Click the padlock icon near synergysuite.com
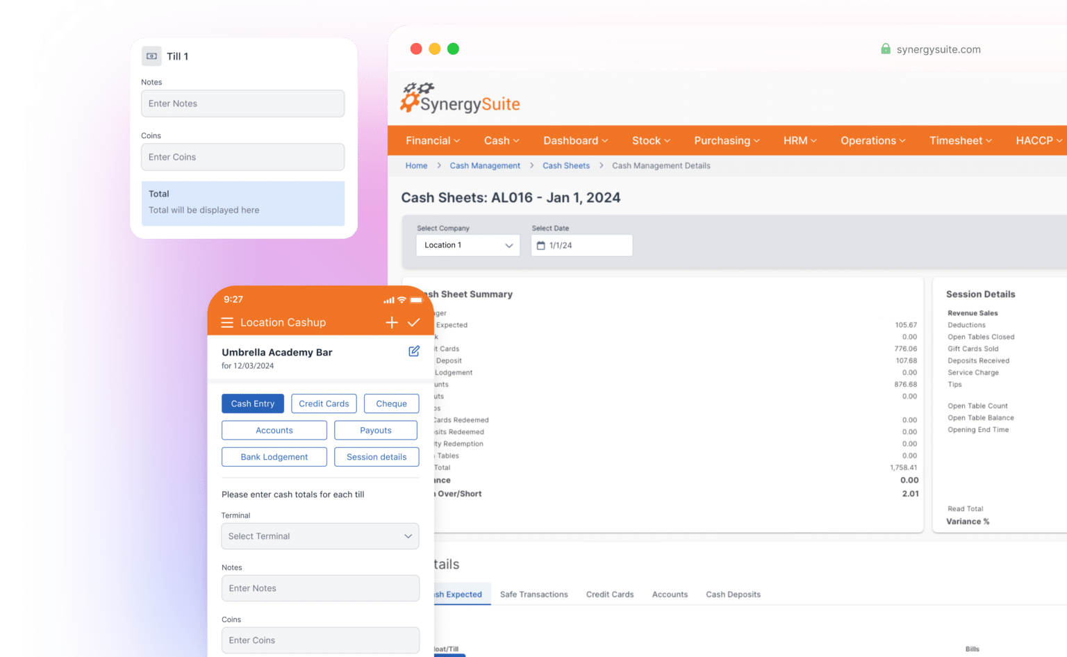This screenshot has height=657, width=1067. tap(886, 49)
